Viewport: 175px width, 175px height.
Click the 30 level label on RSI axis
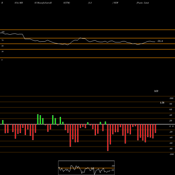2,51
